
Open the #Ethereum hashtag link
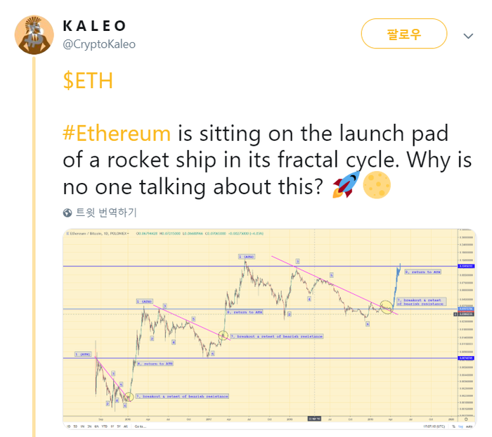click(x=117, y=133)
